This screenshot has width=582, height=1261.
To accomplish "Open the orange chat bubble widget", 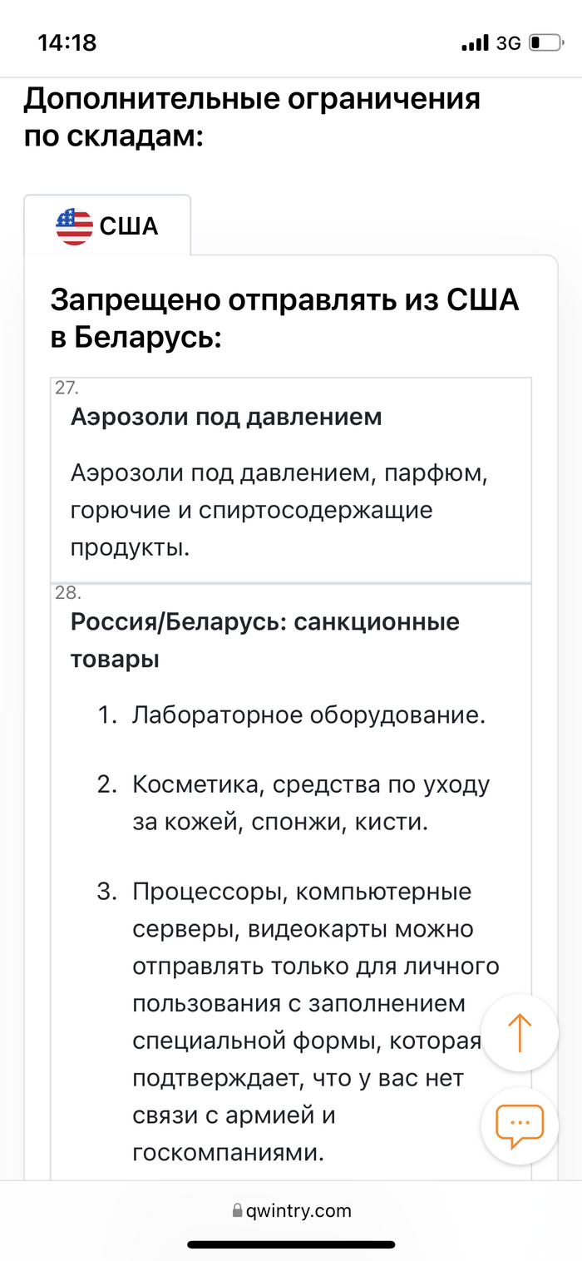I will click(x=520, y=1125).
